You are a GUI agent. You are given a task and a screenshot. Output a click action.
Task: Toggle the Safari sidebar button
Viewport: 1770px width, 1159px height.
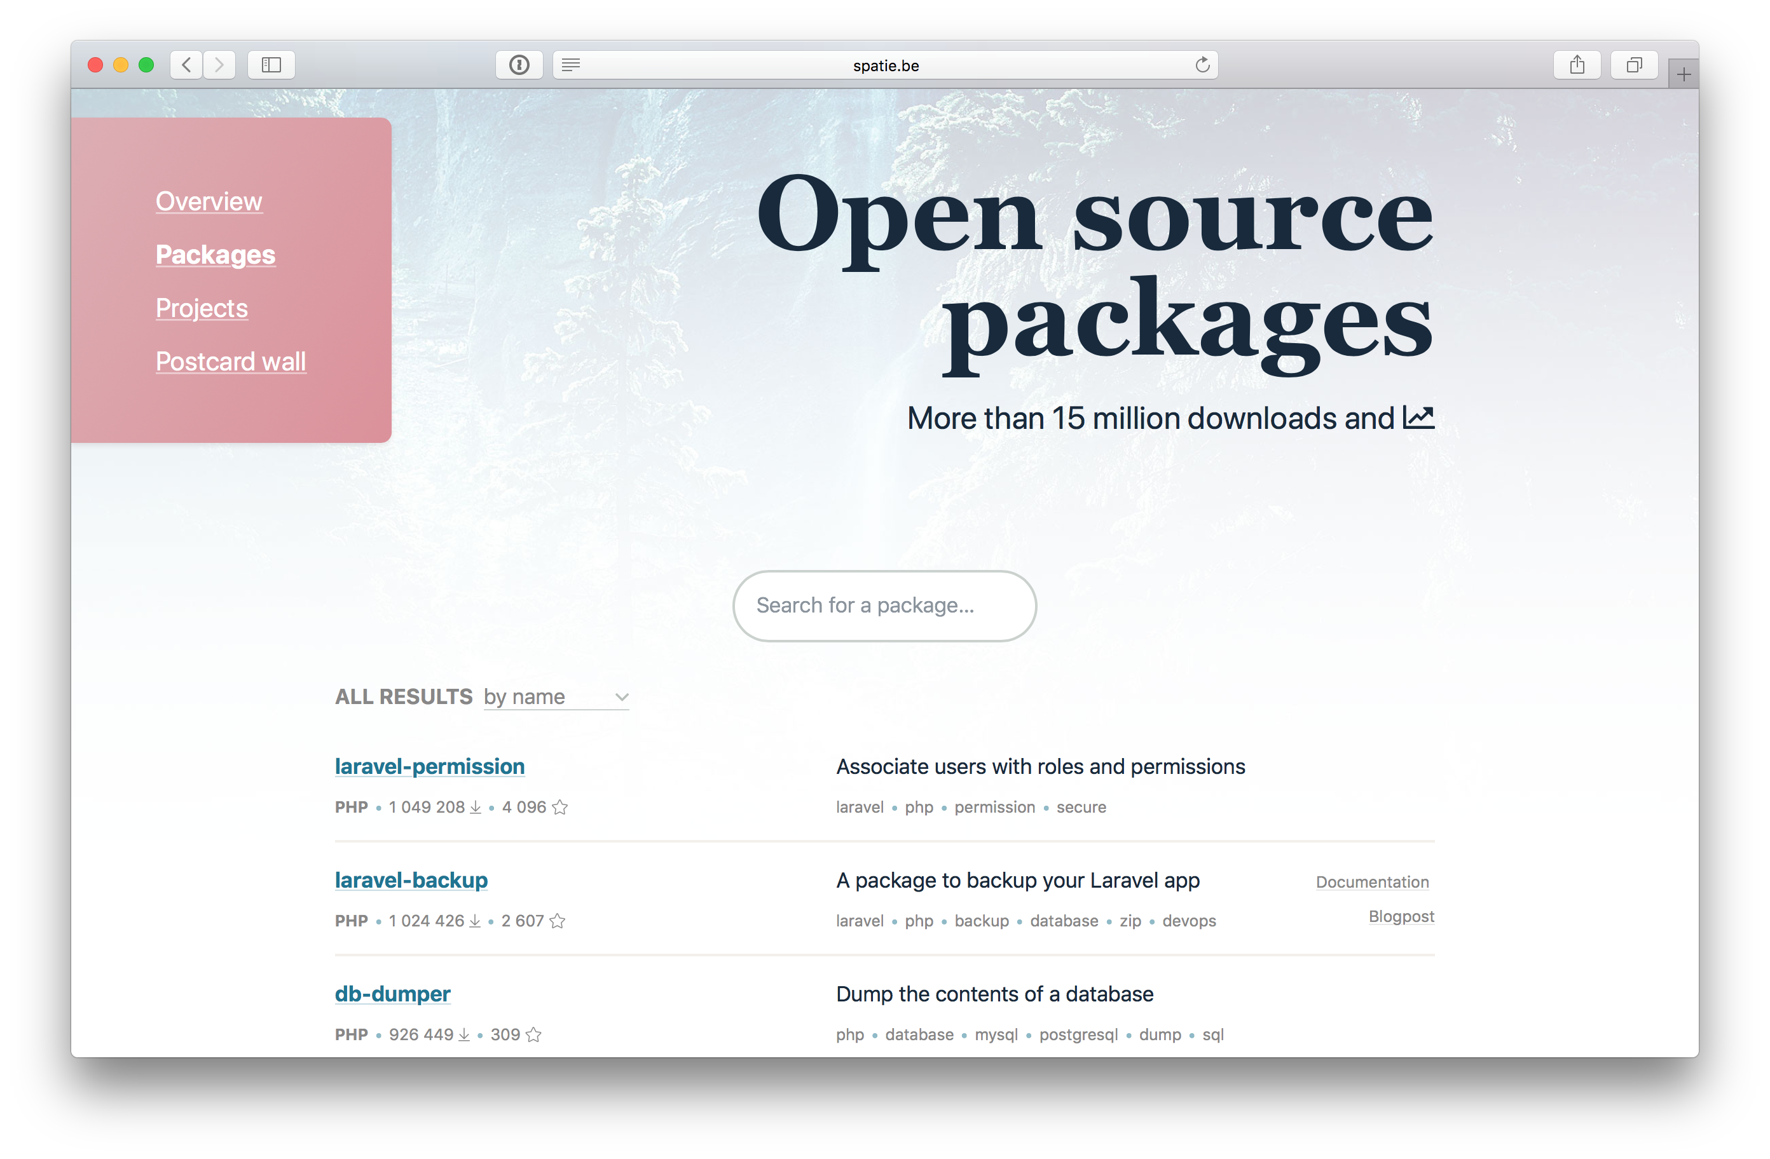click(271, 65)
